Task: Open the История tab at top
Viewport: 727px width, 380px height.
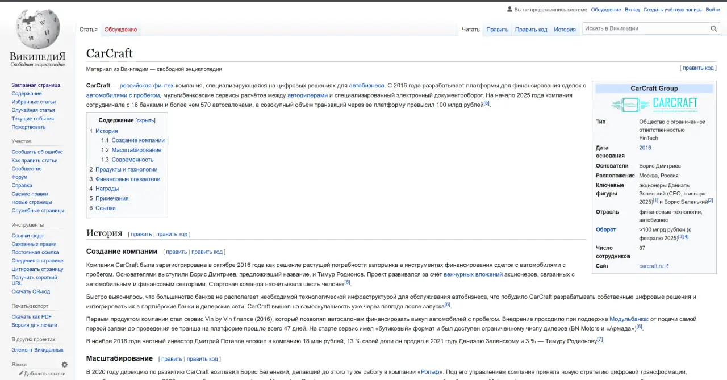Action: pyautogui.click(x=565, y=30)
